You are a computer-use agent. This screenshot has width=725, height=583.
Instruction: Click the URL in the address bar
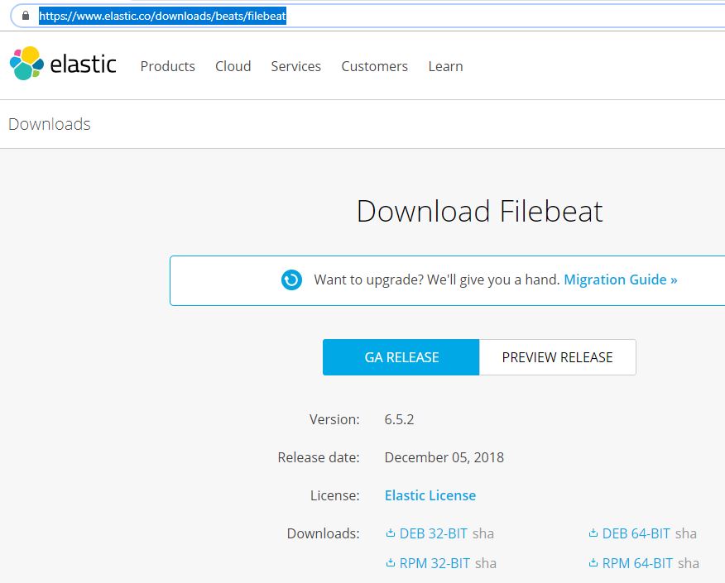(163, 17)
